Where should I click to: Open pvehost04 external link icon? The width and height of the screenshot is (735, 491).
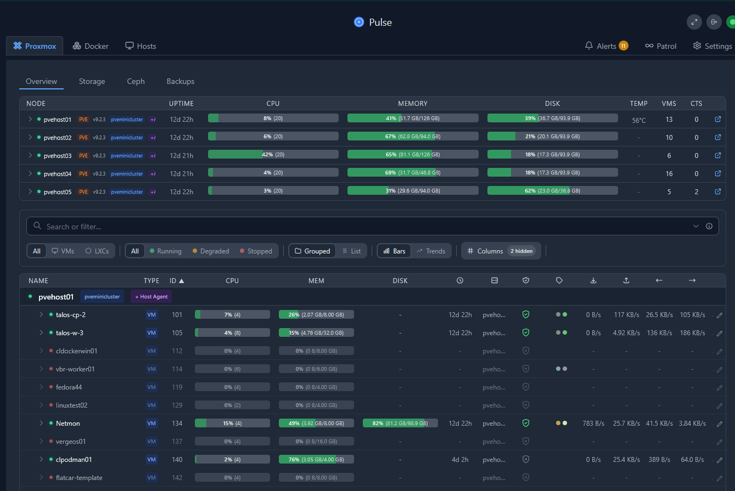point(717,173)
